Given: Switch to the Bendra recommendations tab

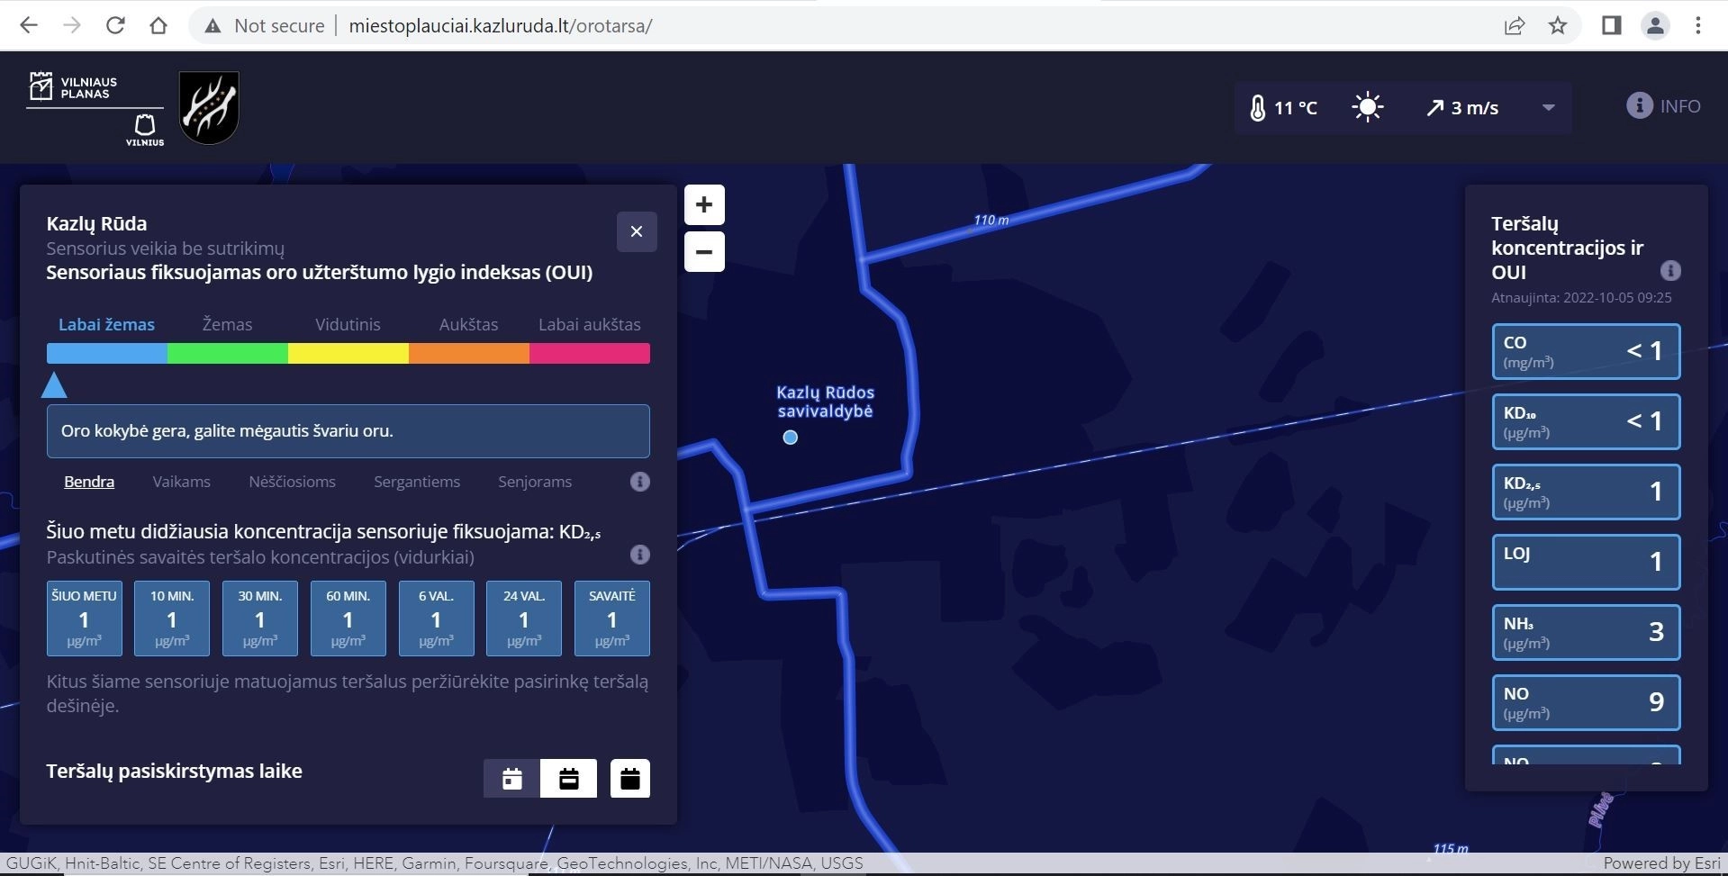Looking at the screenshot, I should [89, 482].
